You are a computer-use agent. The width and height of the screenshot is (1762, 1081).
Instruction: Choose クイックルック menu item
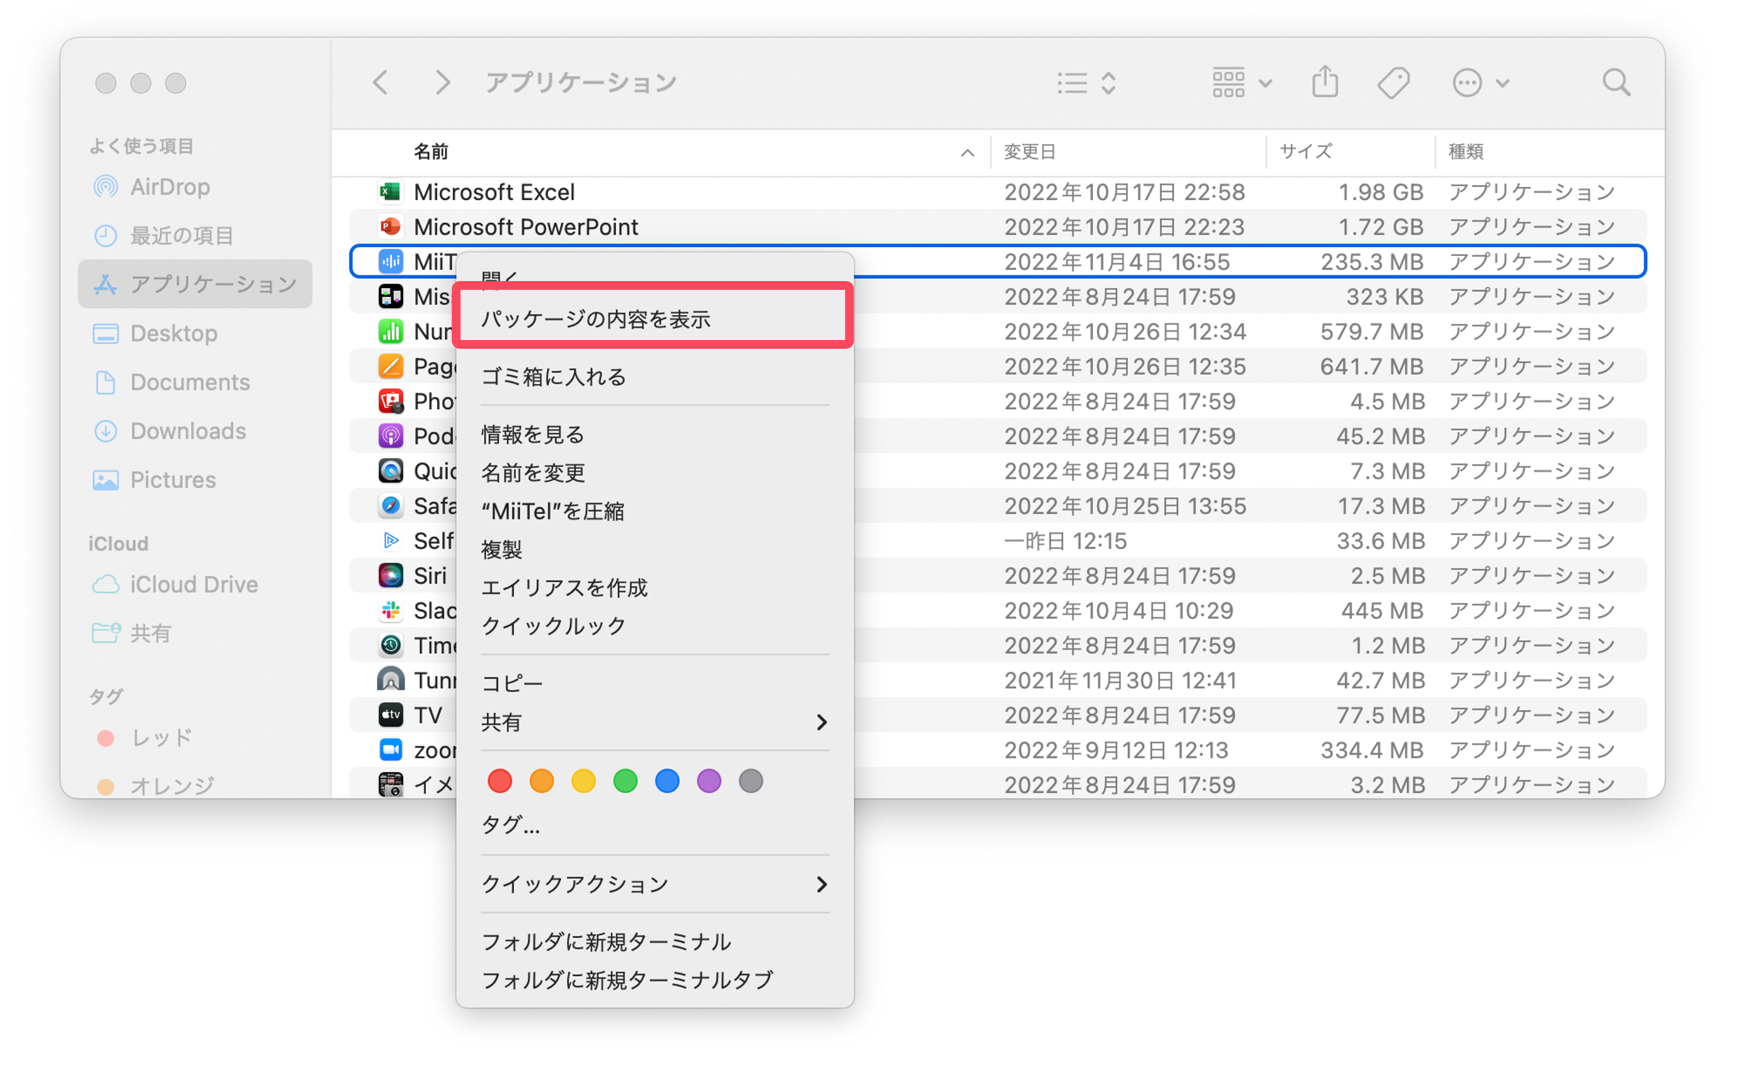pyautogui.click(x=654, y=626)
